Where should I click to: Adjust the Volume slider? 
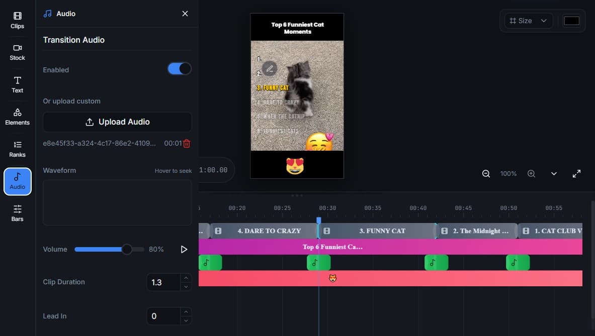(126, 249)
